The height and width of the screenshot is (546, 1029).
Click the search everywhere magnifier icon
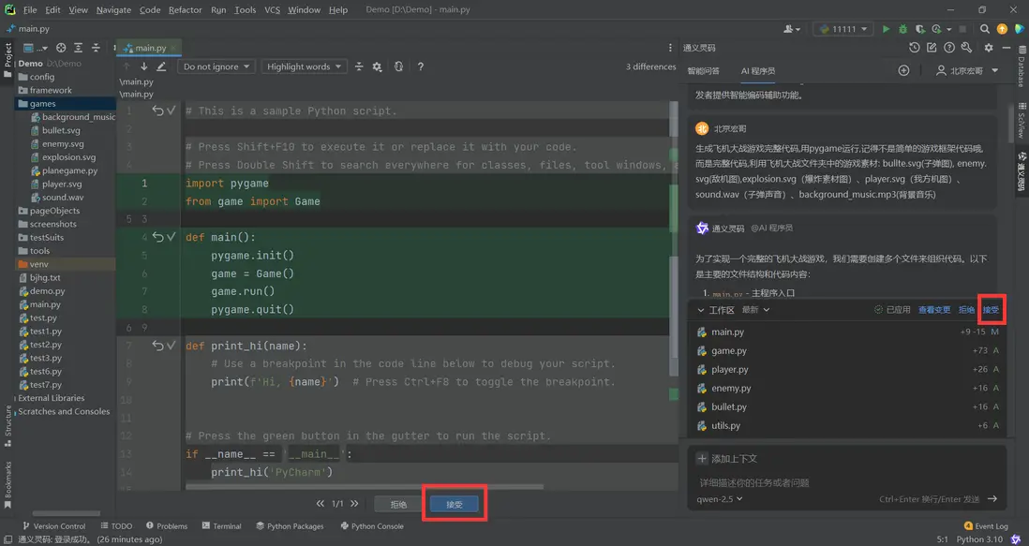(x=982, y=29)
